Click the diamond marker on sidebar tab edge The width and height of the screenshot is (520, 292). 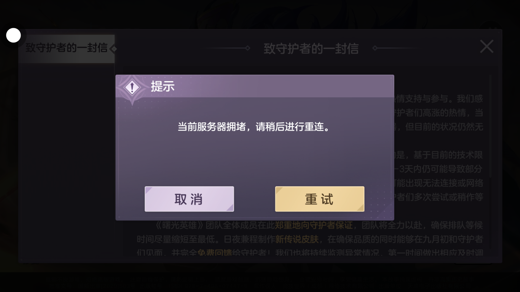(x=114, y=49)
